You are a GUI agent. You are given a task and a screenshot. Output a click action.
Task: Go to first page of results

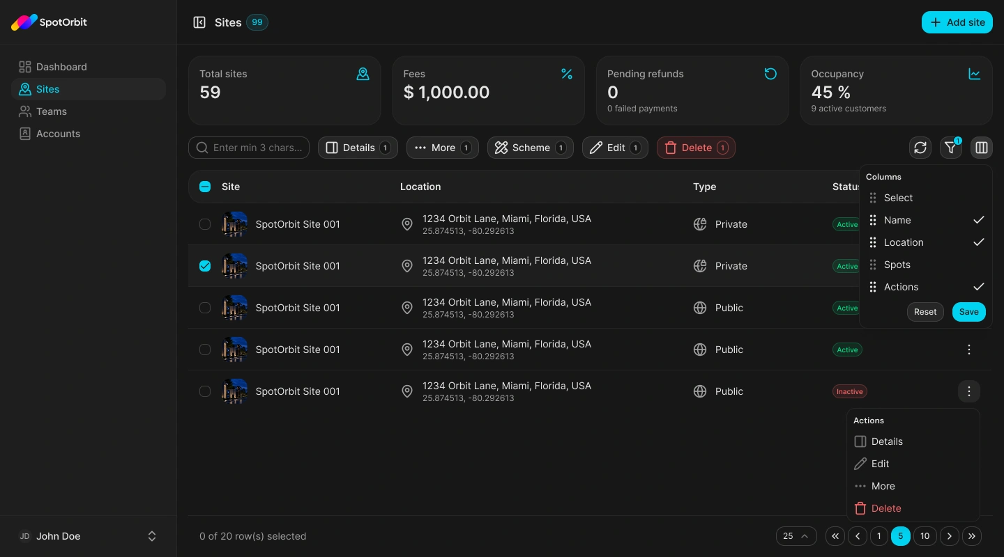[x=835, y=536]
